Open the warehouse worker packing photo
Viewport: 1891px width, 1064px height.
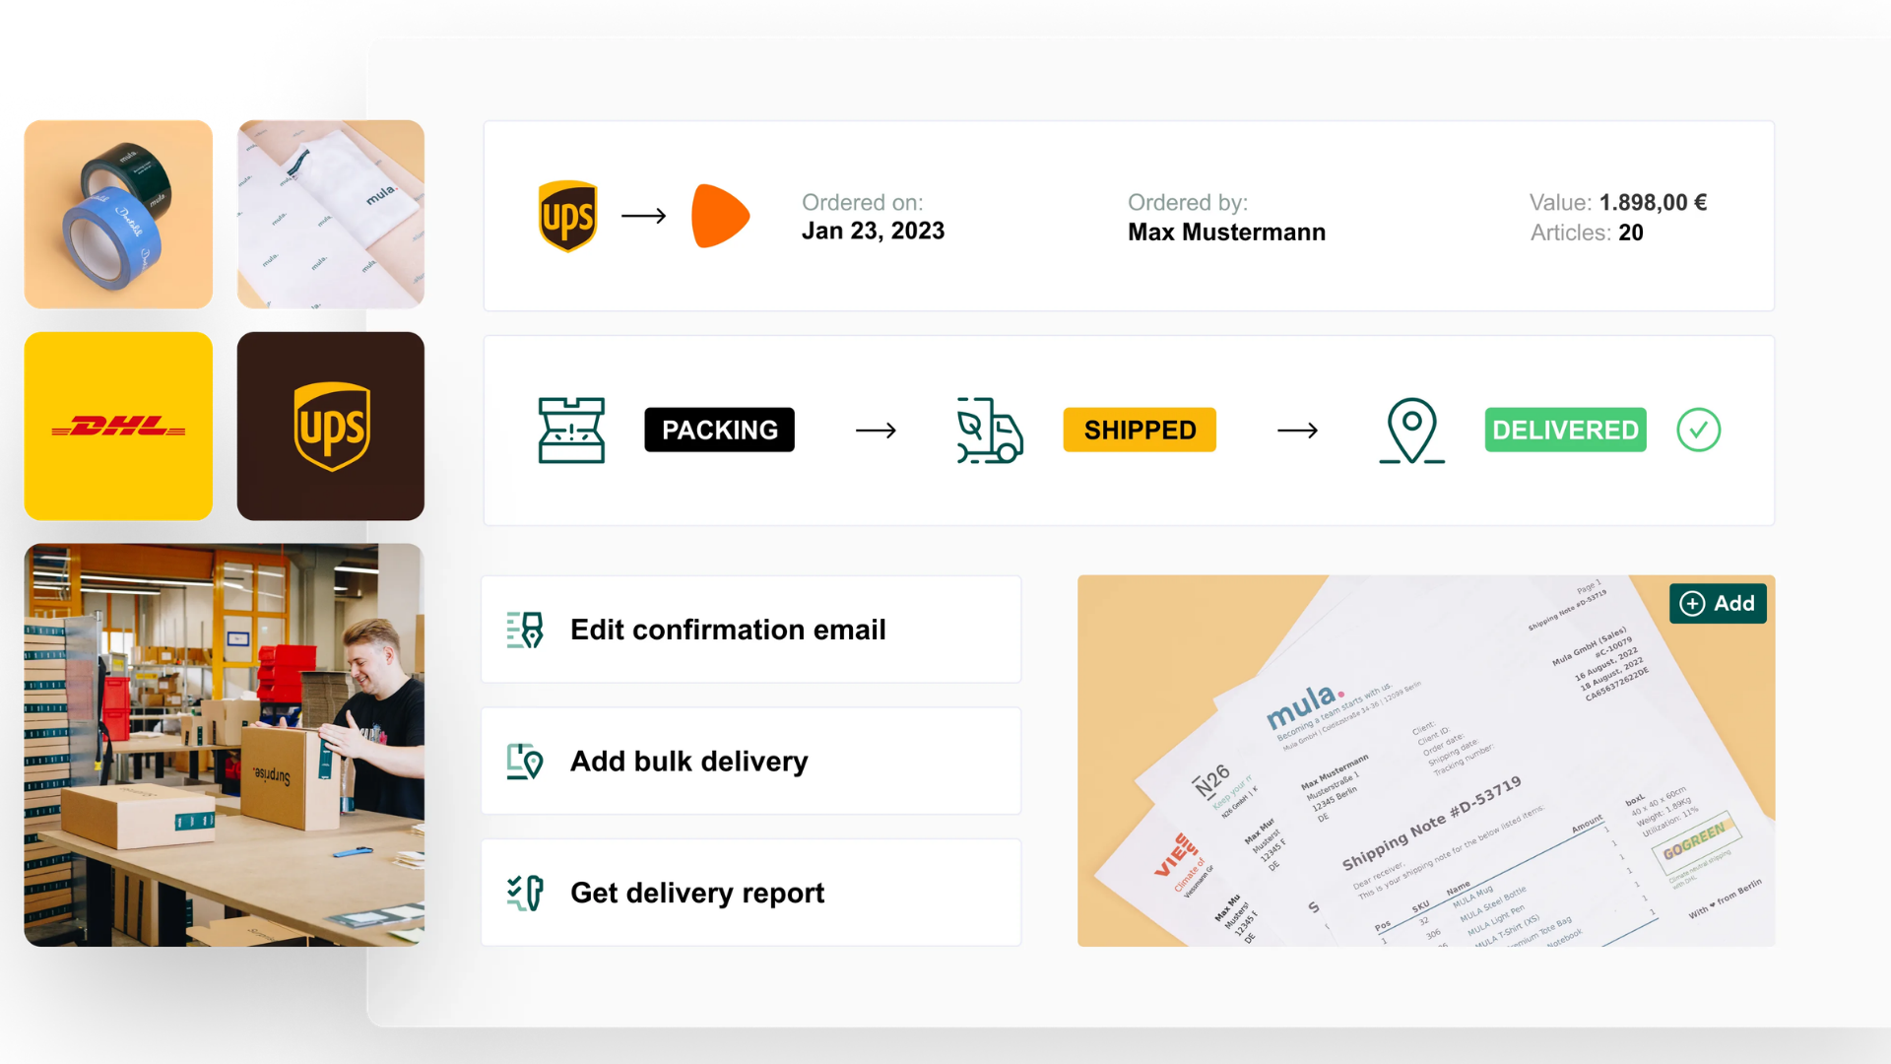(x=225, y=745)
